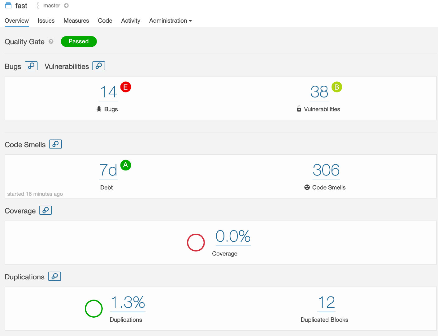The height and width of the screenshot is (336, 438).
Task: Switch to the Issues tab
Action: pos(46,21)
